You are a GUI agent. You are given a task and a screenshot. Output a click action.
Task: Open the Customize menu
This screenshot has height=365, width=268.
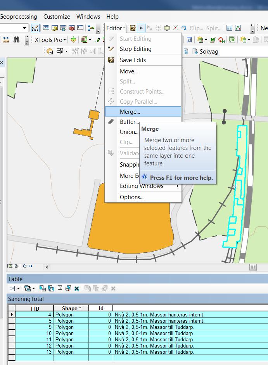[57, 17]
